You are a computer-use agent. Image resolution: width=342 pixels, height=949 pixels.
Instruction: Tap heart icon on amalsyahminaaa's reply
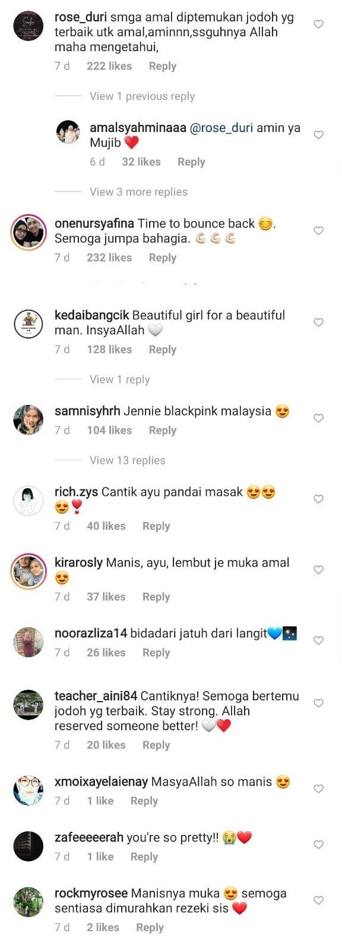[x=318, y=135]
